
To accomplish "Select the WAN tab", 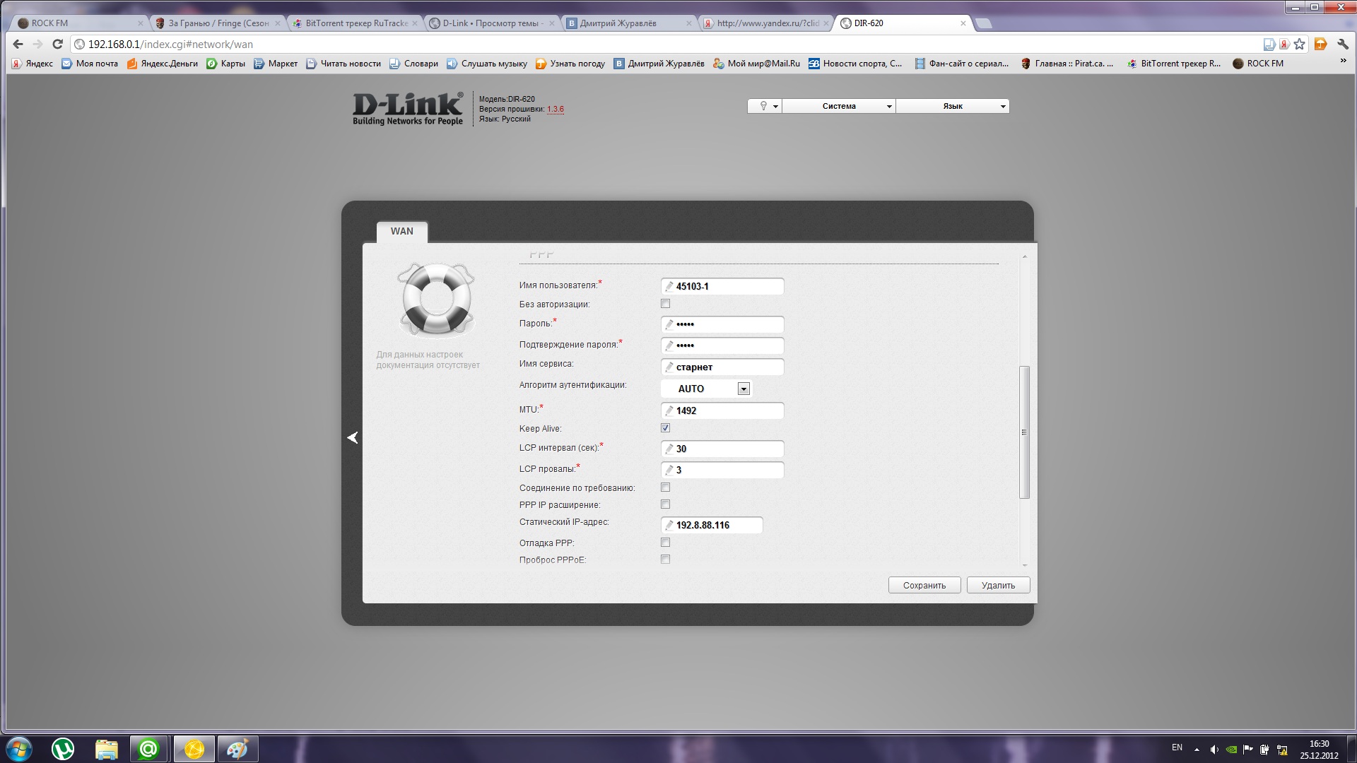I will point(401,231).
